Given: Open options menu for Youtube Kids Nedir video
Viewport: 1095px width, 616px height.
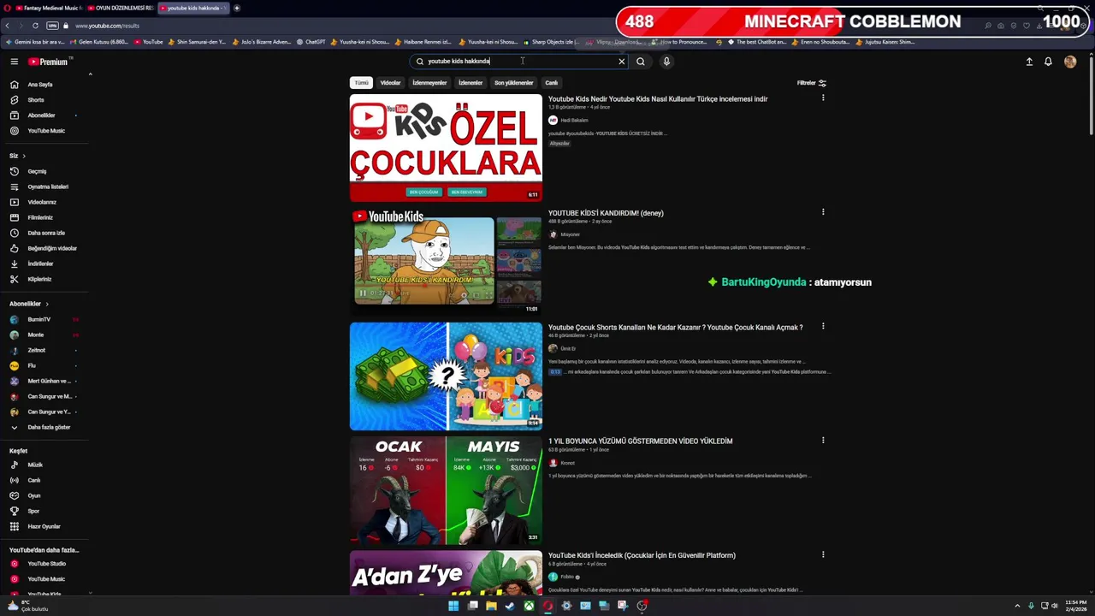Looking at the screenshot, I should coord(823,98).
